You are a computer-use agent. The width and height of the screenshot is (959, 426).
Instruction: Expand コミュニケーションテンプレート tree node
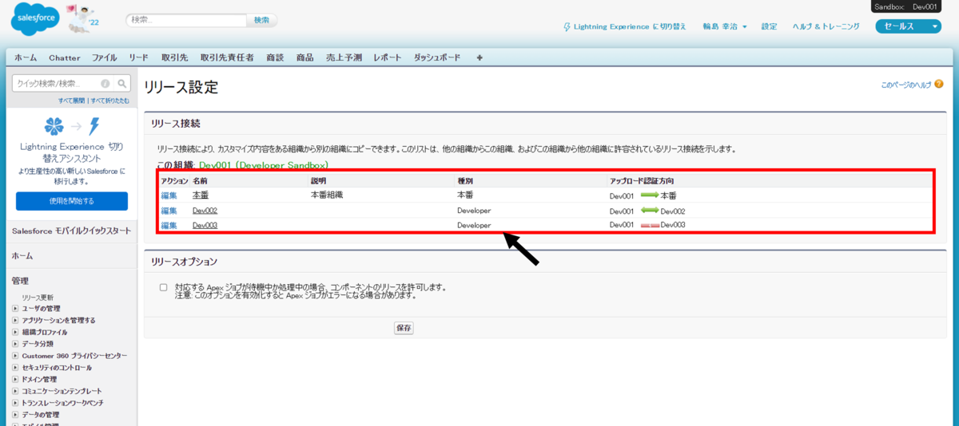15,392
